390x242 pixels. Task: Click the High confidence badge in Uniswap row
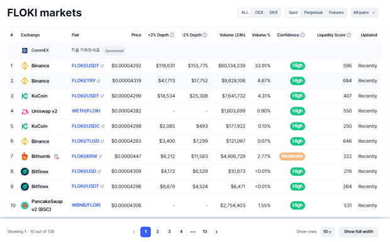coord(298,111)
